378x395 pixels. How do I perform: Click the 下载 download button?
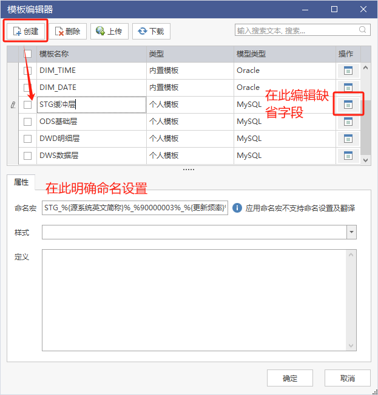(151, 31)
